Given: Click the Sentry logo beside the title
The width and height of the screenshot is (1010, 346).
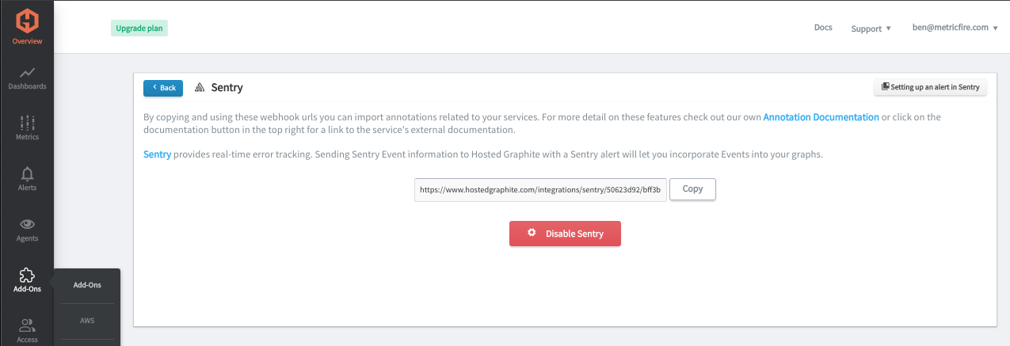Looking at the screenshot, I should (x=200, y=88).
